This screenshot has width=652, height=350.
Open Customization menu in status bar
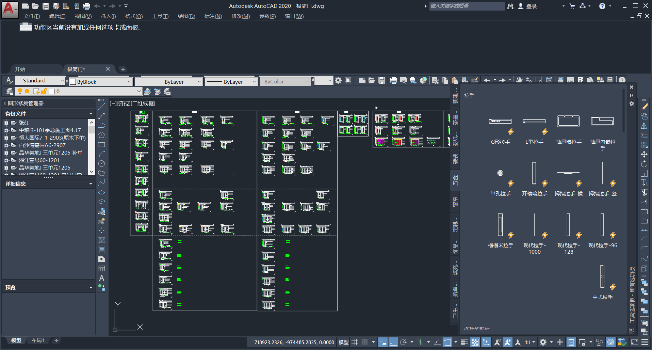[645, 342]
